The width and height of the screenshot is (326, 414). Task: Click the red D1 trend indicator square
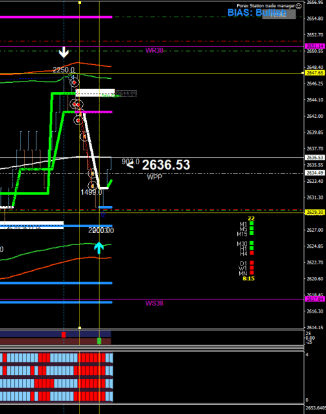tap(252, 263)
